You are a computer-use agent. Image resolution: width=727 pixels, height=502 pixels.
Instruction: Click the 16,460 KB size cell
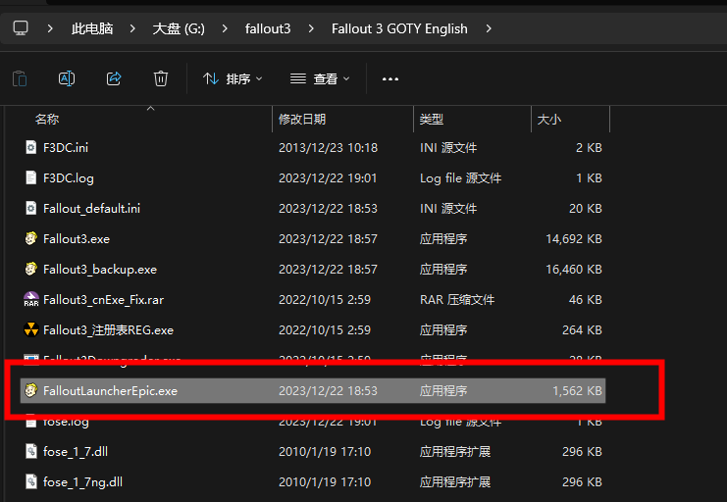(x=574, y=270)
